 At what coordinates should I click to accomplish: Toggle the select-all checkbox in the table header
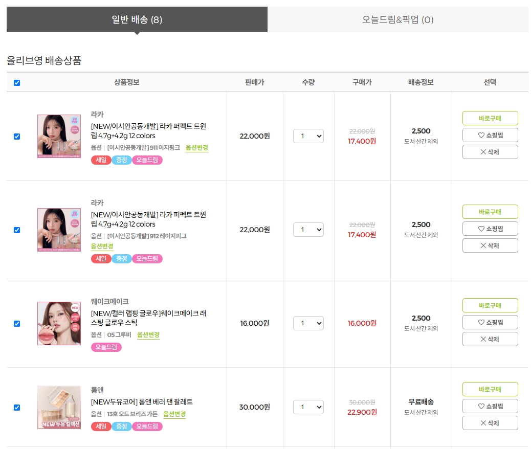click(x=17, y=83)
